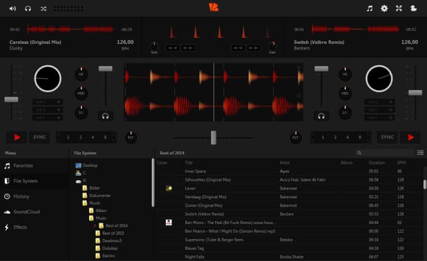Expand the Best of 2014 folder arrow
Screen dimensions: 427x261
click(94, 225)
